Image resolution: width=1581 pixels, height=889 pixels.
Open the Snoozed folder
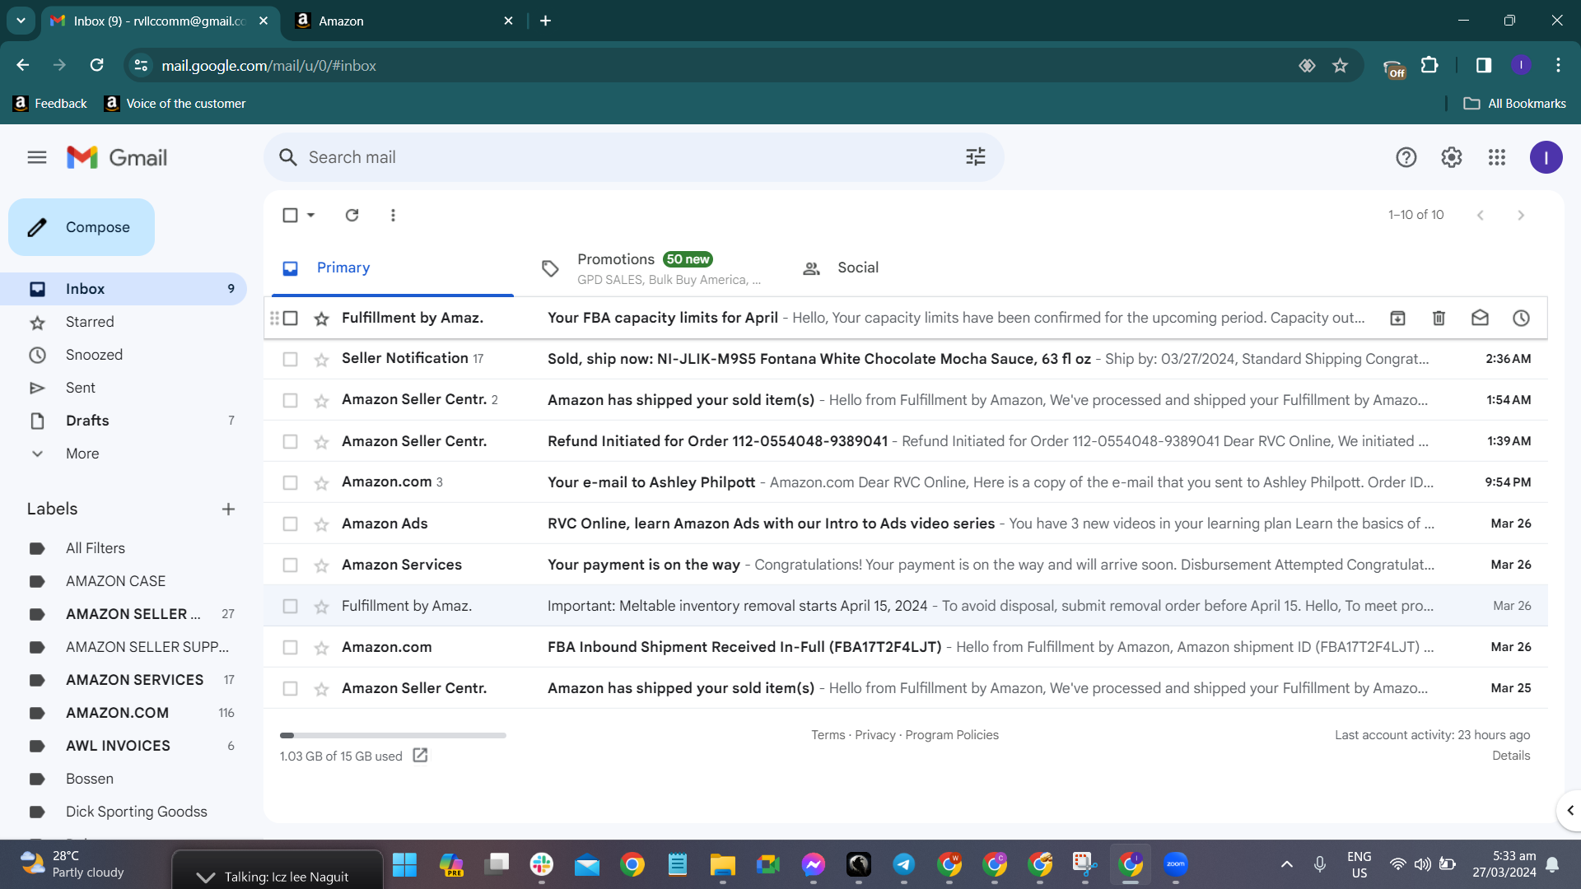pyautogui.click(x=124, y=355)
